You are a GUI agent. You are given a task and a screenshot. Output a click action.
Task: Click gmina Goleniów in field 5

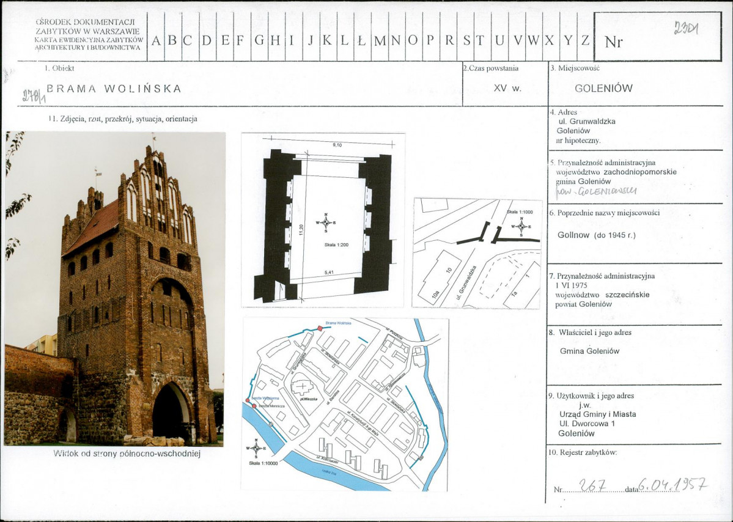coord(583,182)
